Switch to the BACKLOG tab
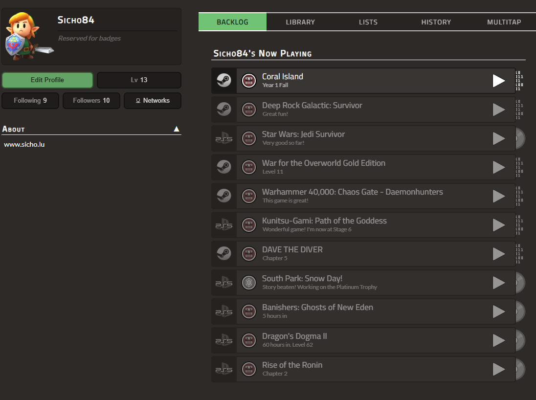 232,22
